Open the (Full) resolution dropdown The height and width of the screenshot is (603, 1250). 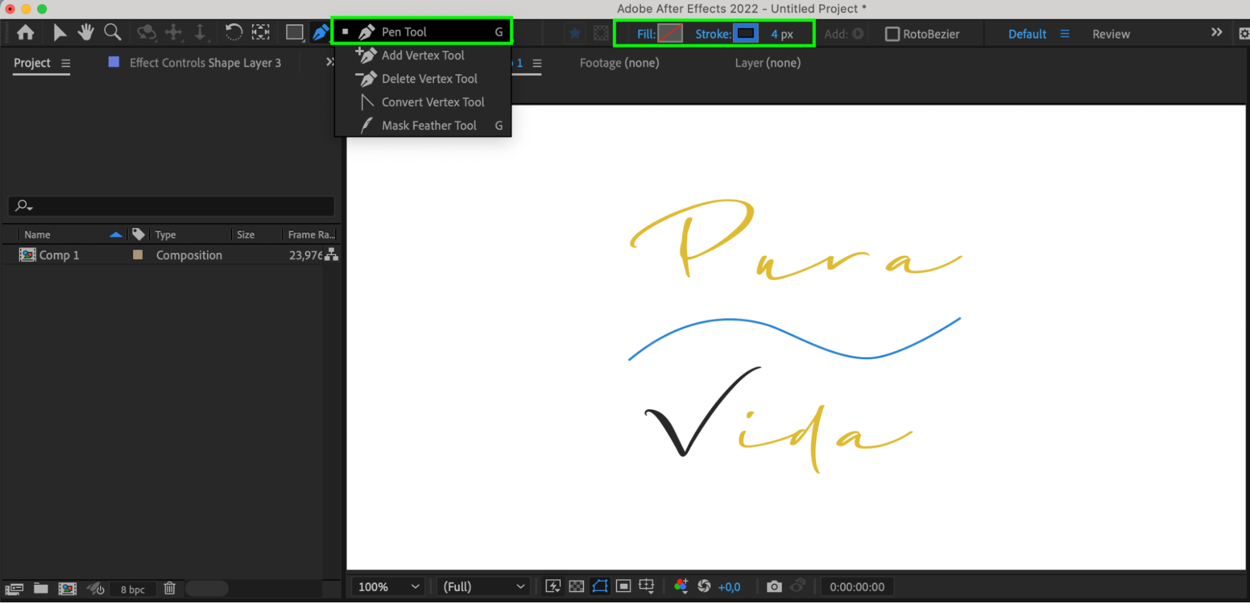click(483, 587)
